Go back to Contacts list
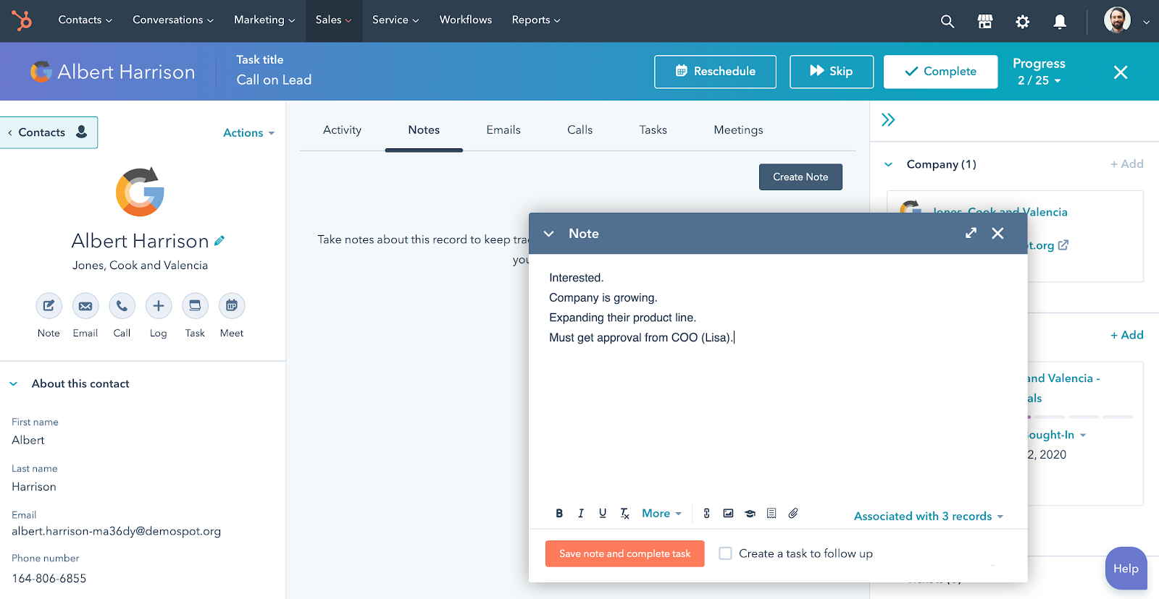The height and width of the screenshot is (599, 1159). 49,132
